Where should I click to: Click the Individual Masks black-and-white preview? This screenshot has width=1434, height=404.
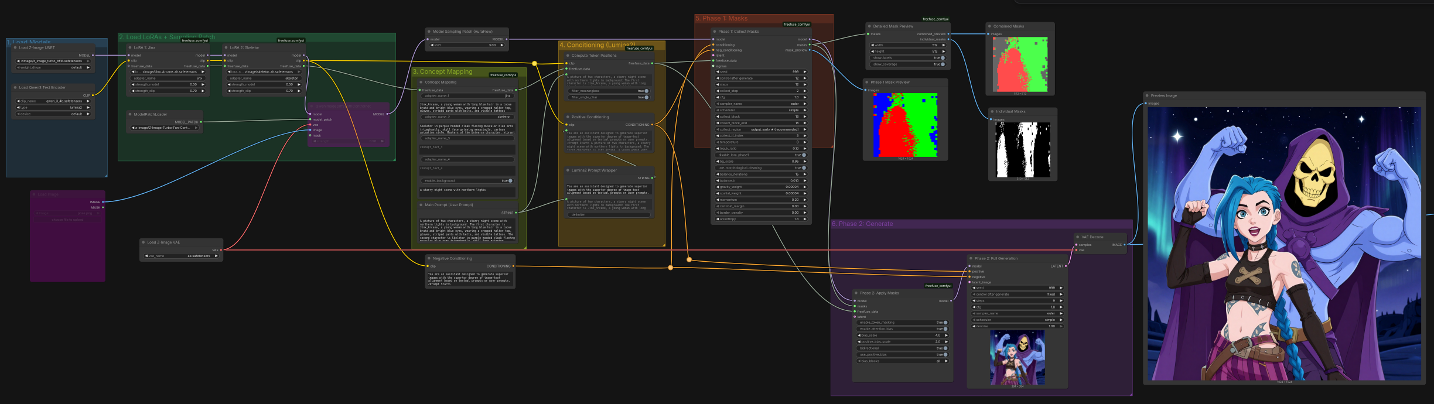pyautogui.click(x=1022, y=150)
